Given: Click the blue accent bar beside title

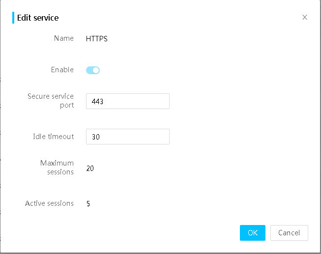Looking at the screenshot, I should point(13,18).
